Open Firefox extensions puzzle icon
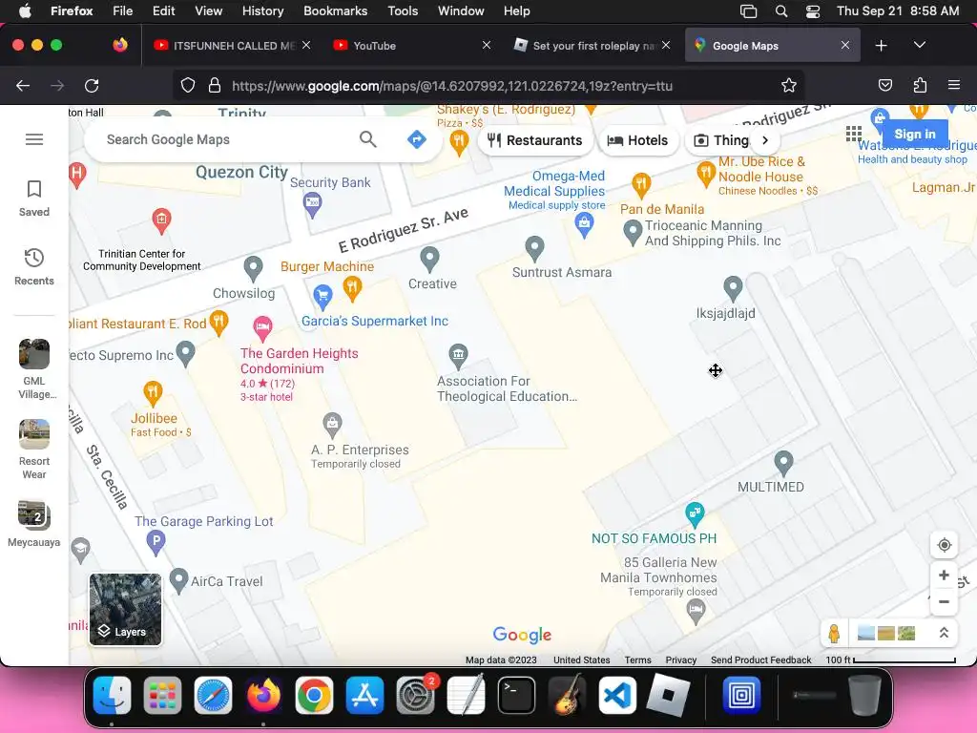The width and height of the screenshot is (977, 733). [920, 86]
